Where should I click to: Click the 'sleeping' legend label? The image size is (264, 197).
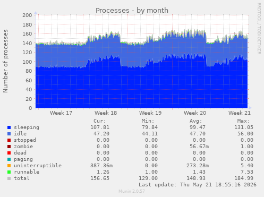[x=27, y=127]
